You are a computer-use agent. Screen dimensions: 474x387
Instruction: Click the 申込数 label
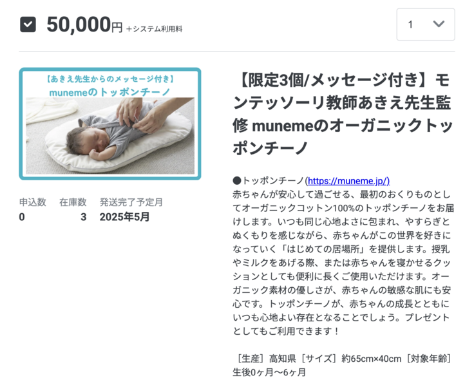(33, 202)
